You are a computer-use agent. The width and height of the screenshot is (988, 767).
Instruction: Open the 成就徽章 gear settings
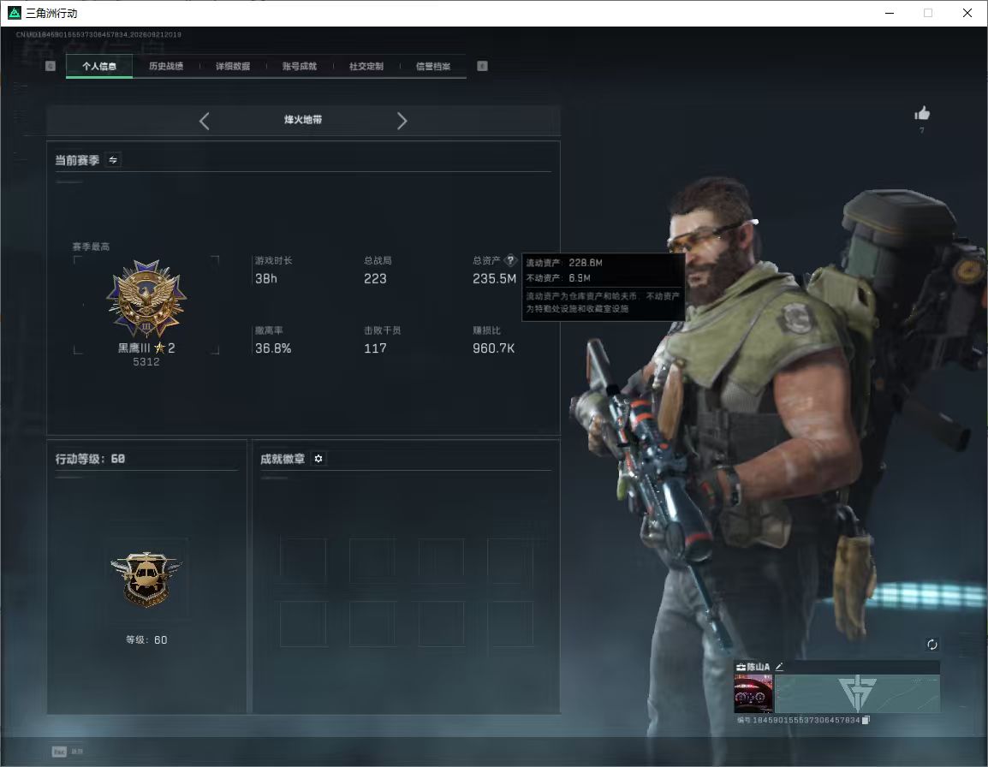click(x=318, y=459)
